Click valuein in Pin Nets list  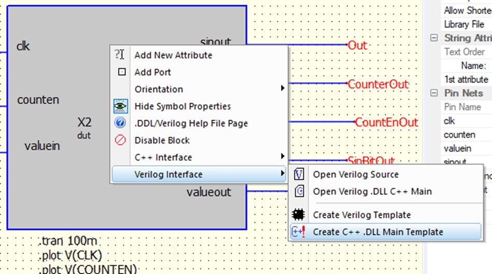(466, 148)
